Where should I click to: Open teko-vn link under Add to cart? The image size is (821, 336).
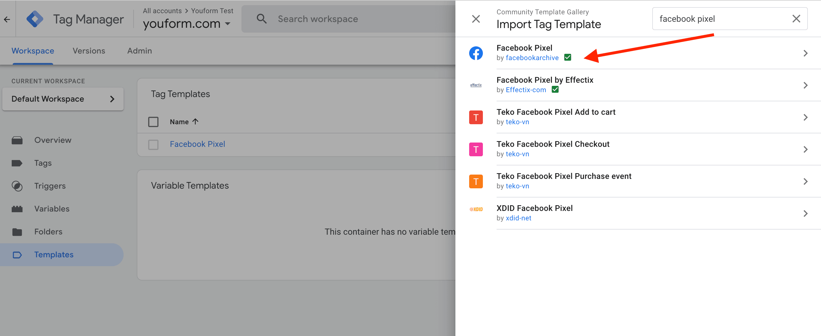(x=517, y=122)
